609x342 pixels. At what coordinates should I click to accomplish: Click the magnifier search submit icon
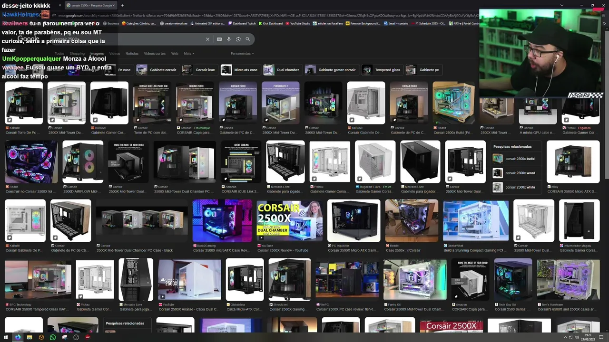(x=247, y=39)
